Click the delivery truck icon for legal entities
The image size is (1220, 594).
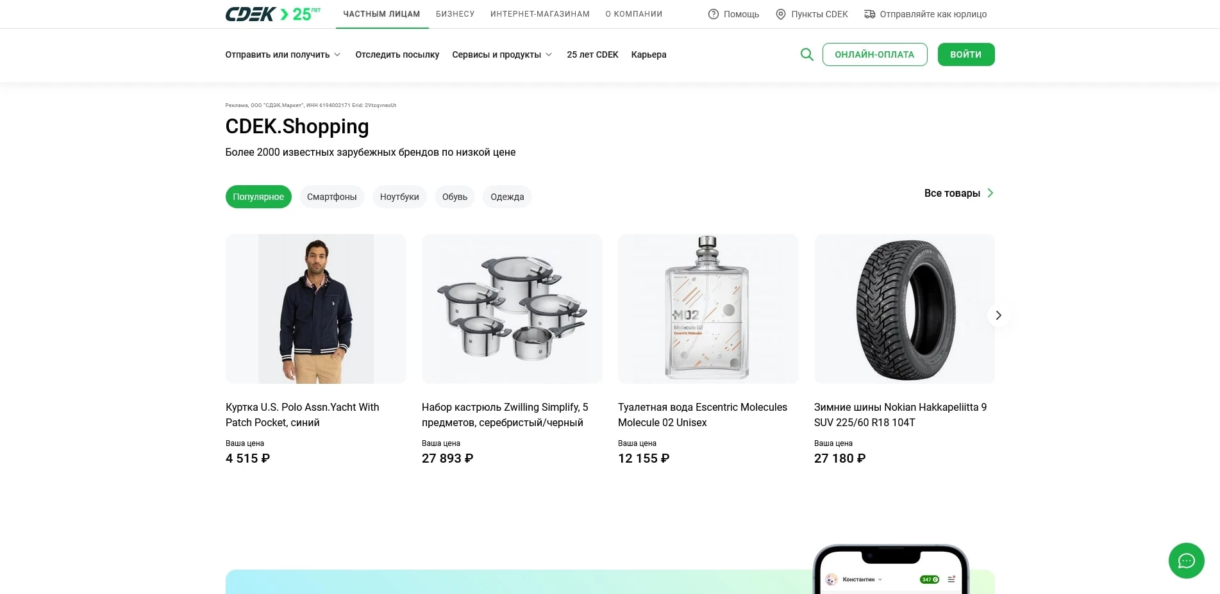(869, 14)
